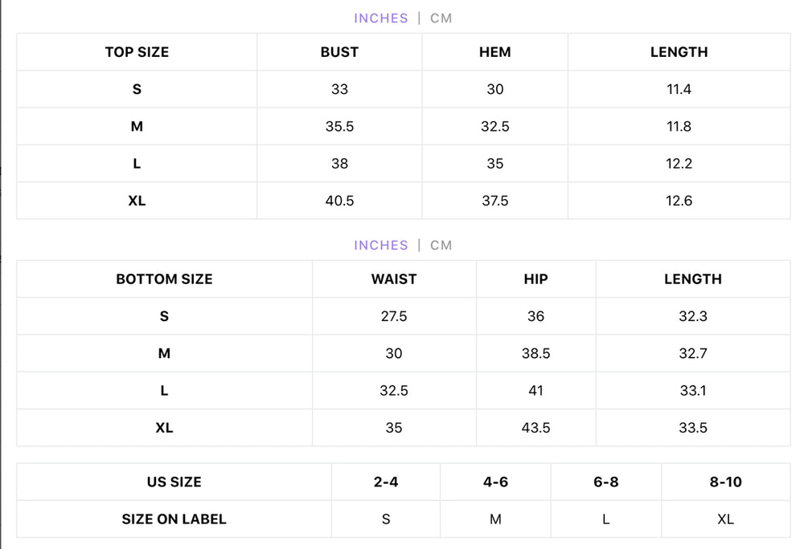This screenshot has height=549, width=804.
Task: Select the XL row in top size table
Action: (403, 201)
